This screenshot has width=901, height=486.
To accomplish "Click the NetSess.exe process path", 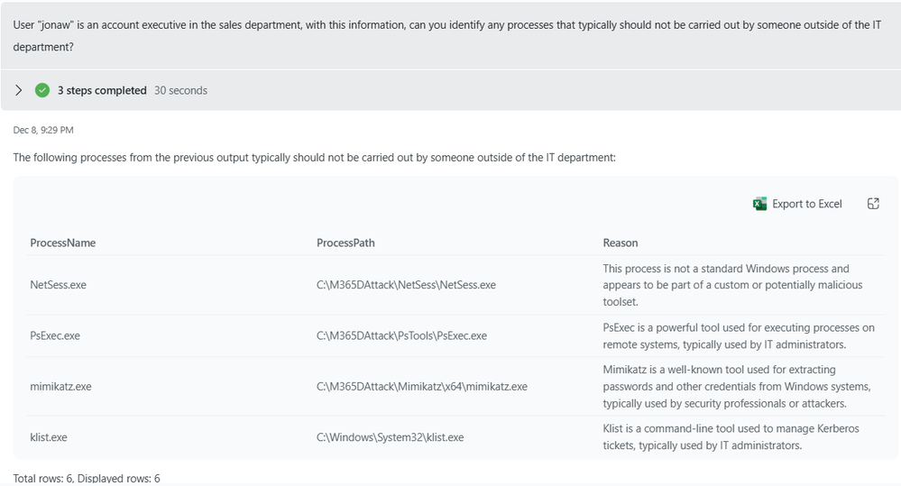I will [x=406, y=285].
